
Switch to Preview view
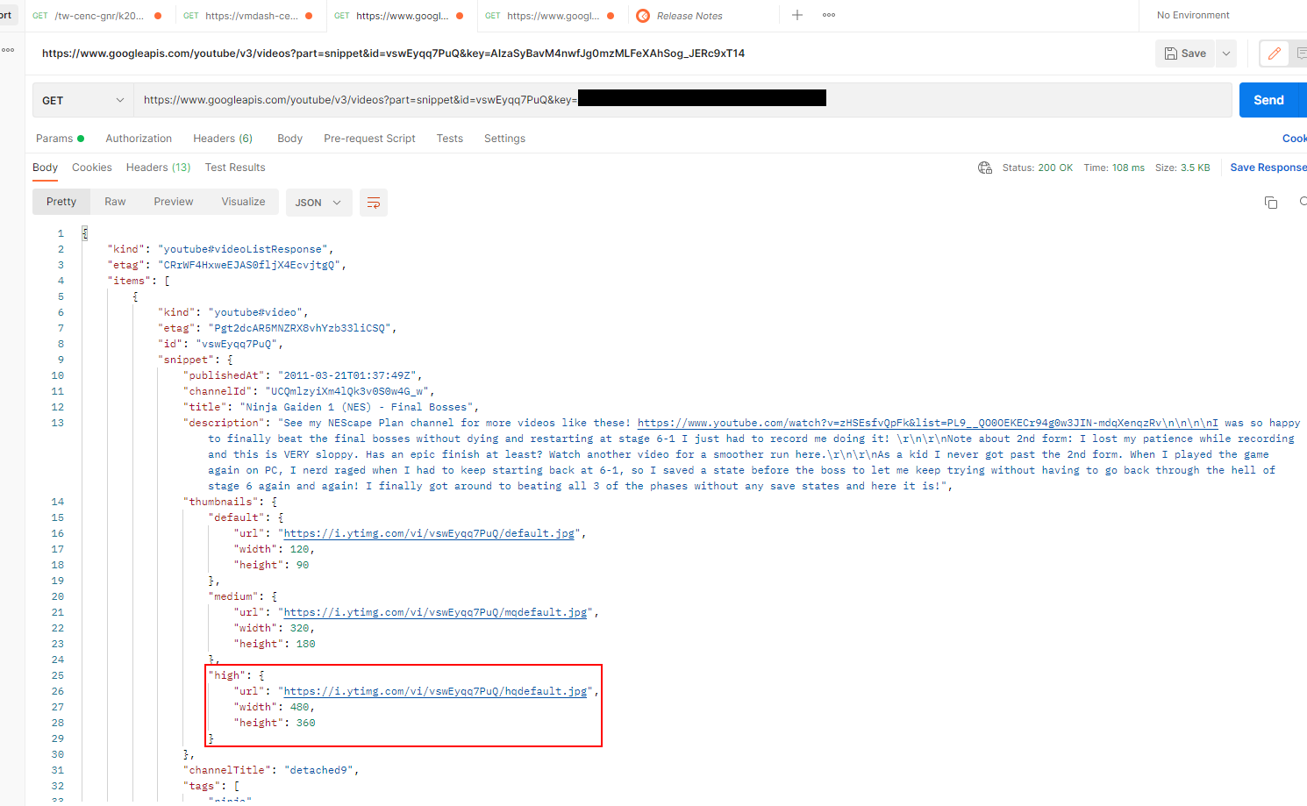pyautogui.click(x=174, y=202)
